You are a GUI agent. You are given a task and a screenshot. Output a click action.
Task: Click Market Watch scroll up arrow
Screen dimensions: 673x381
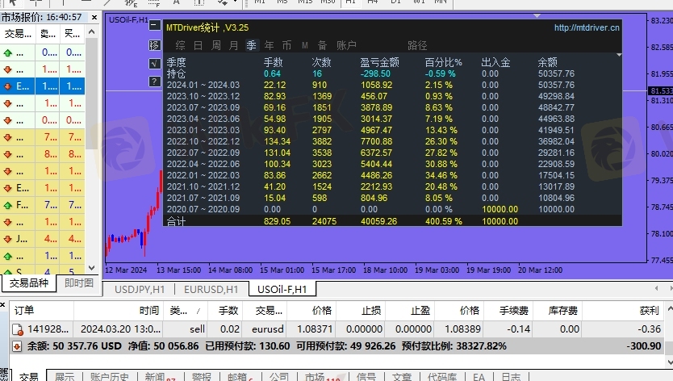tap(91, 31)
